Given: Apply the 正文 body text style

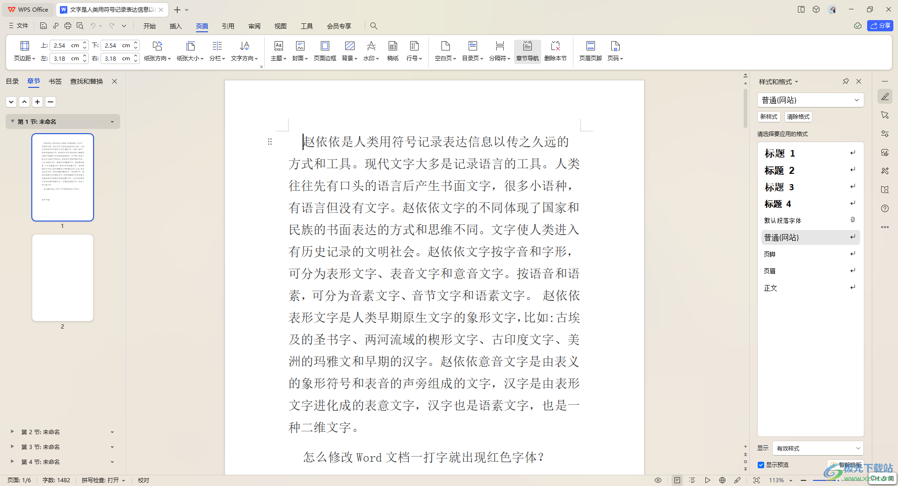Looking at the screenshot, I should 810,288.
